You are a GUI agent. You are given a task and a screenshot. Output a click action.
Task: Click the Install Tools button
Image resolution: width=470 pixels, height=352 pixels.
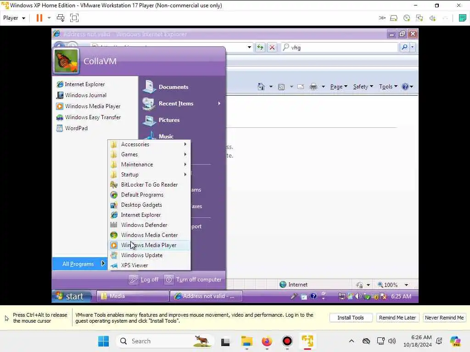[x=351, y=318]
